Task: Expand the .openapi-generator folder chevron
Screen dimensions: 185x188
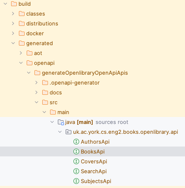Action: tap(37, 83)
